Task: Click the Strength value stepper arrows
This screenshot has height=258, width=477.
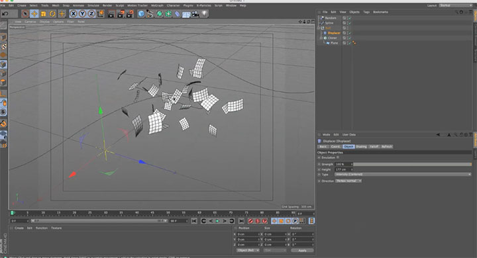Action: pos(352,164)
